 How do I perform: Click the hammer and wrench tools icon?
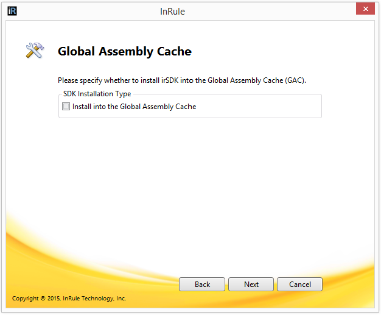[35, 51]
